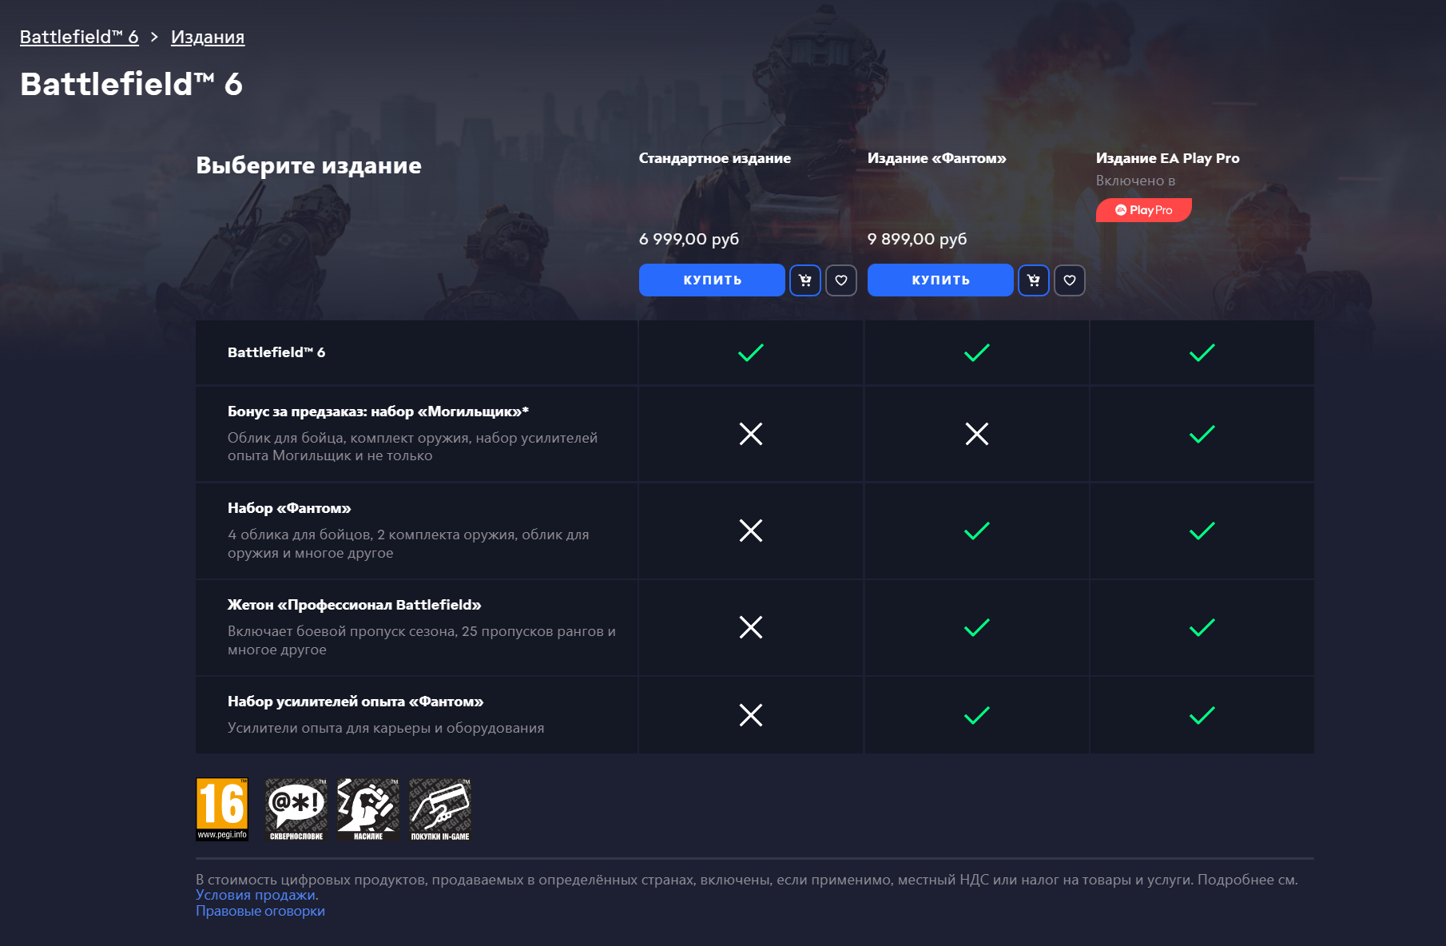Click description starting '4 облика для бойцов'
The image size is (1446, 946).
coord(408,543)
